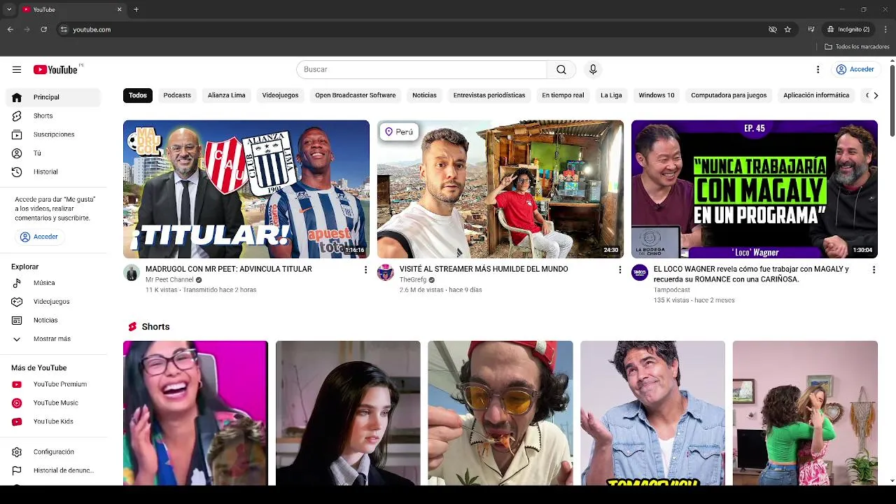Select Aplicación informática chip

click(x=816, y=95)
